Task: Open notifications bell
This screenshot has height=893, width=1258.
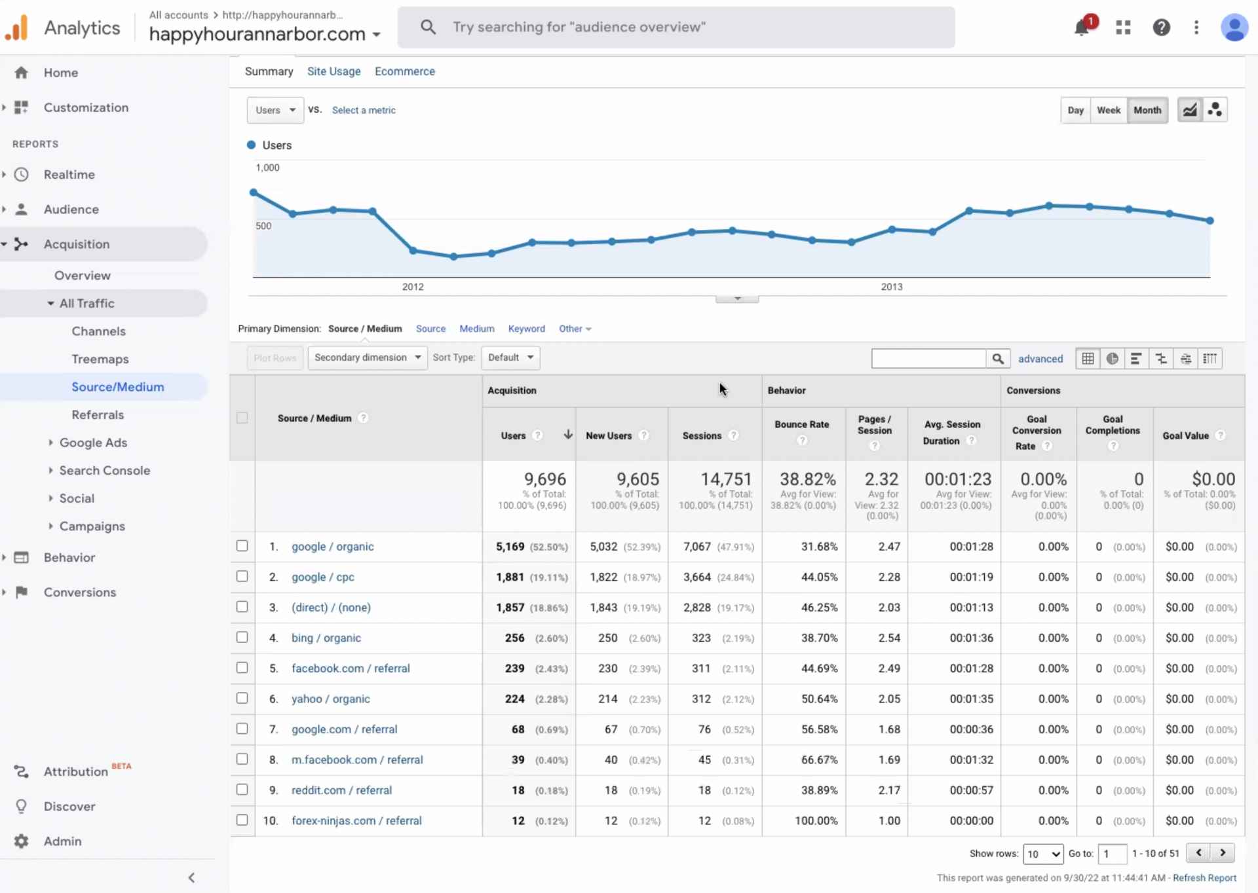Action: pyautogui.click(x=1081, y=27)
